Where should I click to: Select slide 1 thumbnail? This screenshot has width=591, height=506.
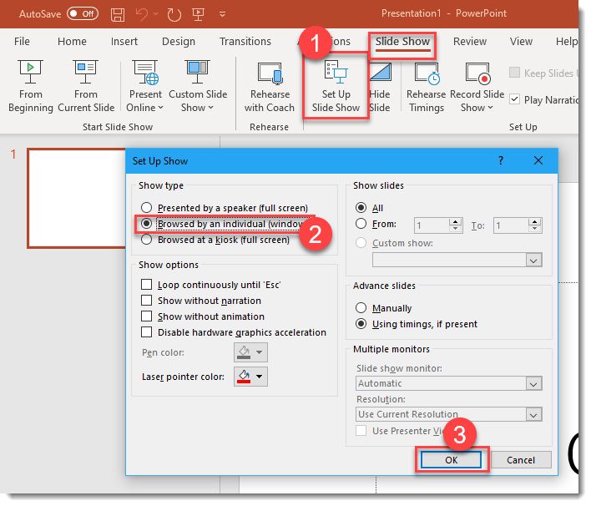click(x=77, y=198)
